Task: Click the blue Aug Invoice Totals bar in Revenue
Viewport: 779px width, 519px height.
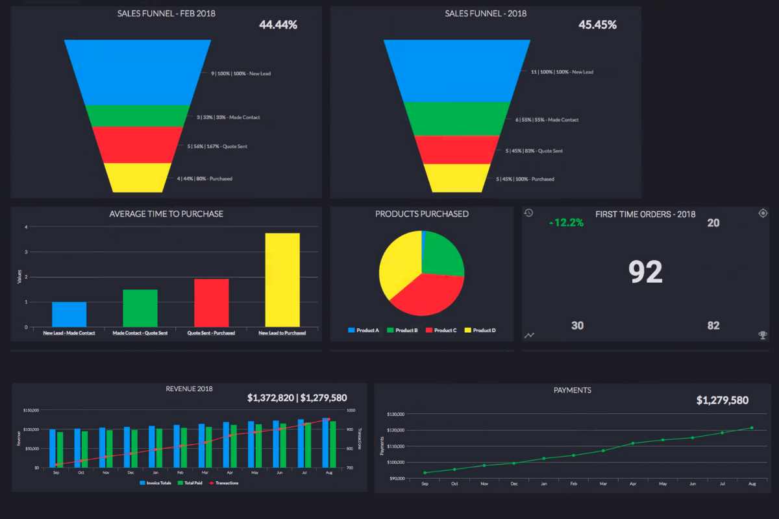Action: click(326, 442)
